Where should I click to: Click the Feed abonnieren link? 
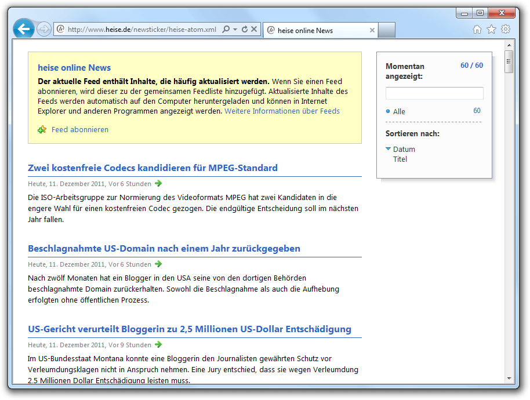[80, 130]
